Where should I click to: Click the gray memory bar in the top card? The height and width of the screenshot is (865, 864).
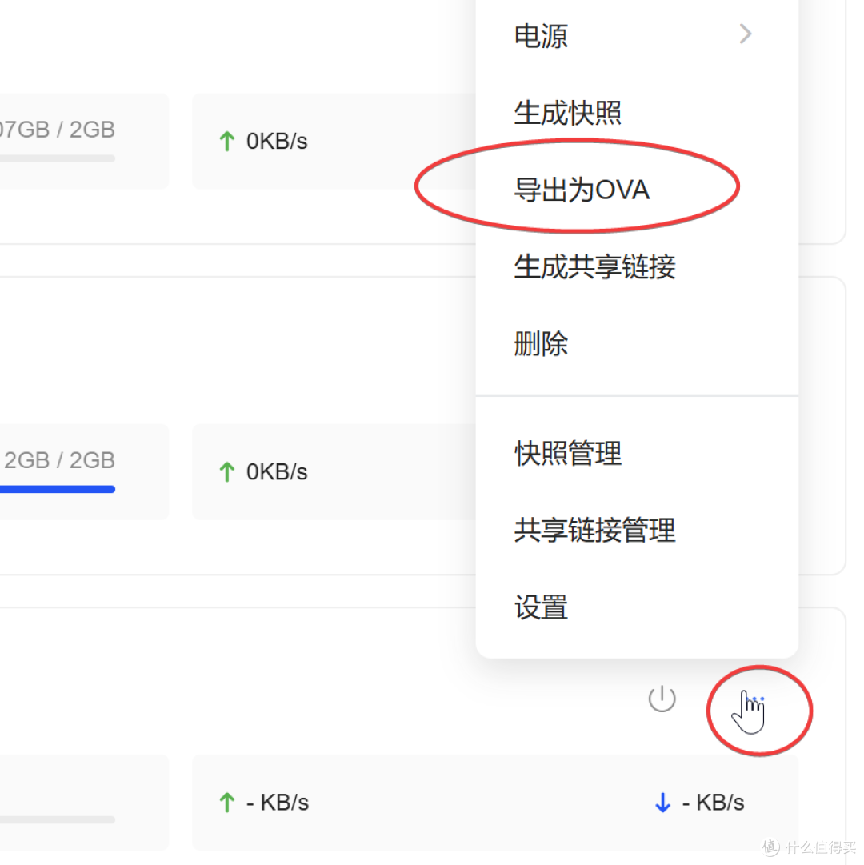tap(58, 159)
